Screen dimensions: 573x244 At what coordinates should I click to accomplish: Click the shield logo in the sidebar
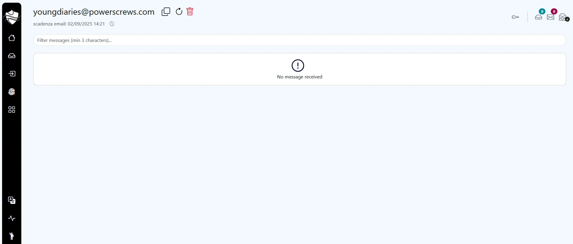tap(12, 17)
